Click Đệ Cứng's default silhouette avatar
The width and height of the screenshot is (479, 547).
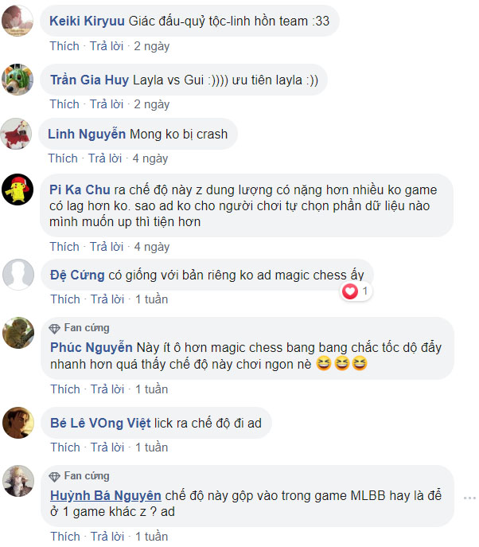(18, 275)
